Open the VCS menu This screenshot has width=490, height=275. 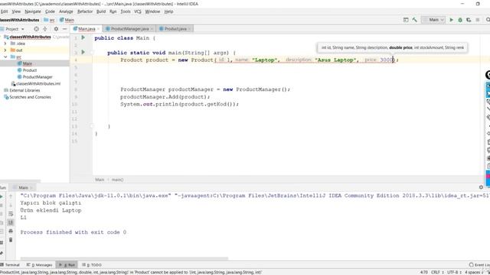tap(138, 11)
